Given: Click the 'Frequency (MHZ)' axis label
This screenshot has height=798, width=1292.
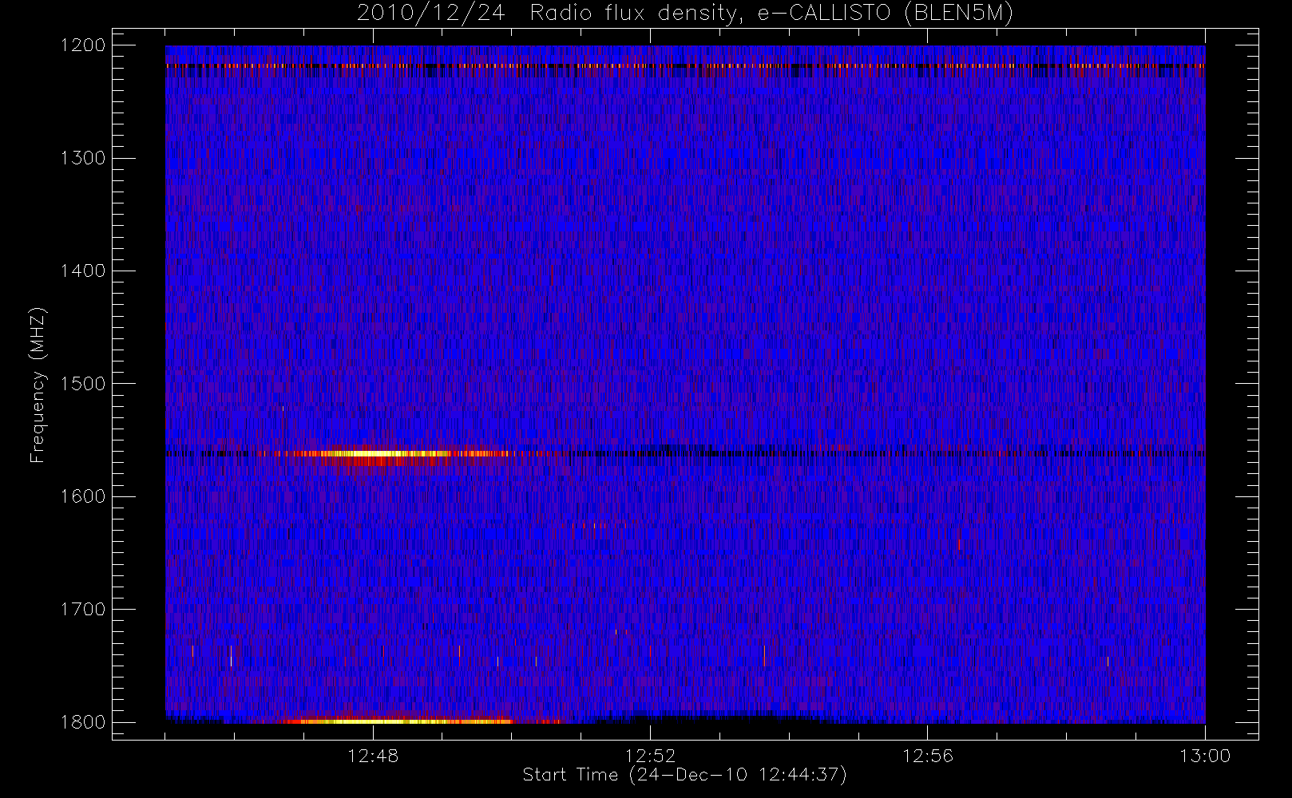Looking at the screenshot, I should click(38, 384).
